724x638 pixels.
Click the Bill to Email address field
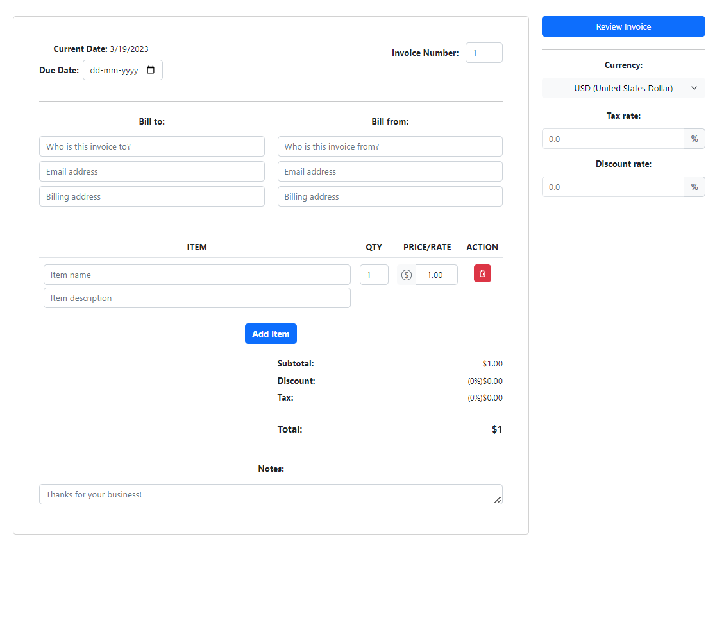[152, 171]
